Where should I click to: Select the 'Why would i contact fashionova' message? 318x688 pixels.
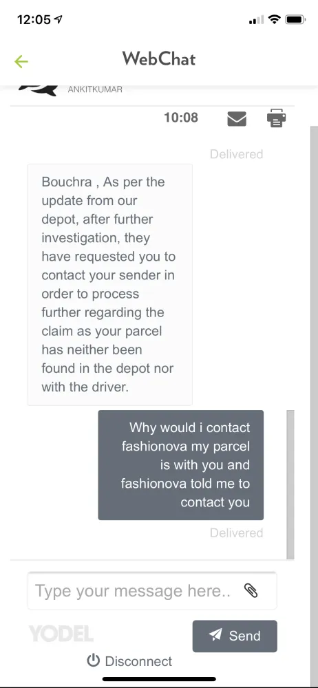[x=180, y=465]
